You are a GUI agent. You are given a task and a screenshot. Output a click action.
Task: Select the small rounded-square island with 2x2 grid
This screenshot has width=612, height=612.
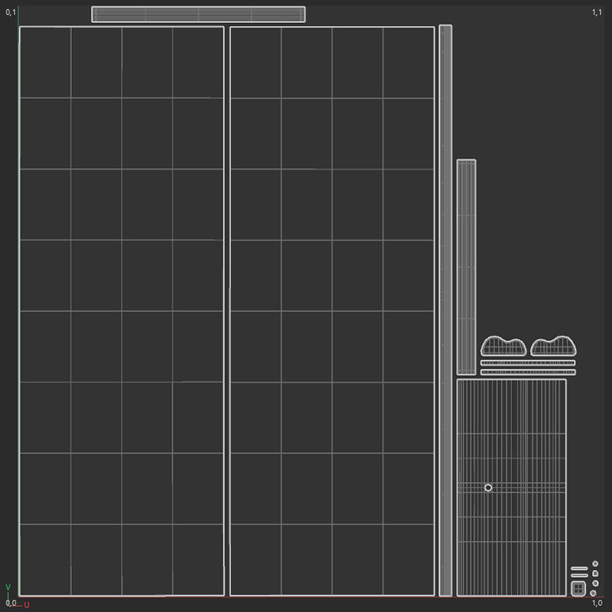coord(578,588)
